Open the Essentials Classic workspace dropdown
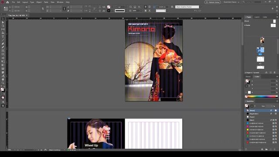 pos(231,2)
